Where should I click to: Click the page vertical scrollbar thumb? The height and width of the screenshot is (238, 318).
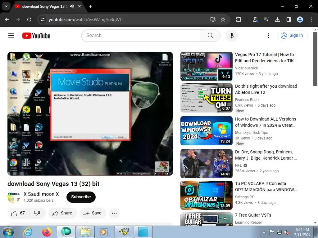[315, 59]
